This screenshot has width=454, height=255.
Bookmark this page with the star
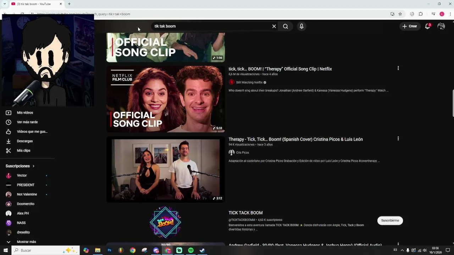[400, 14]
